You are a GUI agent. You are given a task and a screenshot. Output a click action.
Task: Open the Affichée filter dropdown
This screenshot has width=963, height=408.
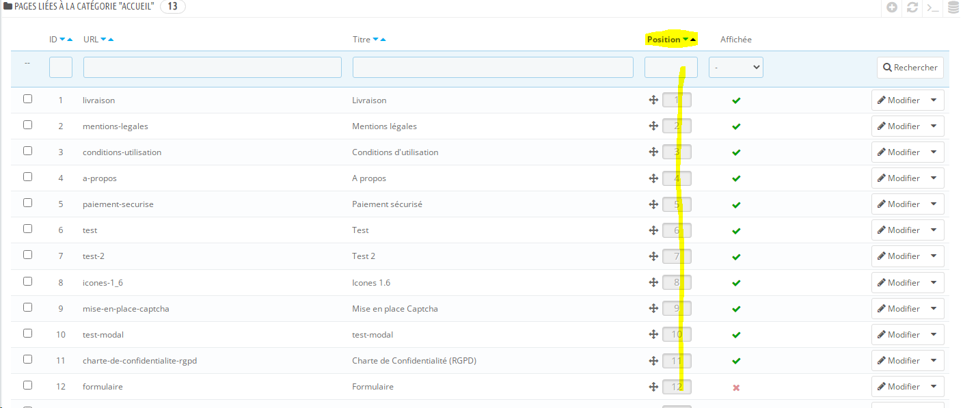click(736, 67)
